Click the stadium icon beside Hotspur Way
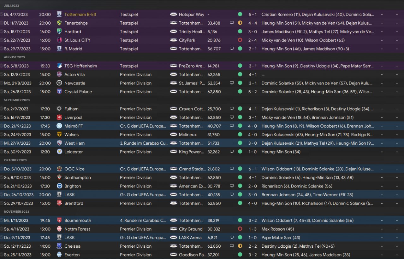The height and width of the screenshot is (259, 404). click(x=174, y=14)
